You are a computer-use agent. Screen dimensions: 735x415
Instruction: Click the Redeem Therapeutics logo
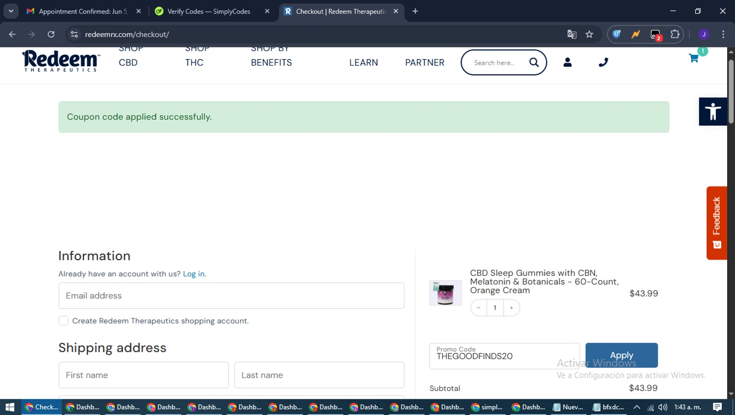tap(61, 61)
